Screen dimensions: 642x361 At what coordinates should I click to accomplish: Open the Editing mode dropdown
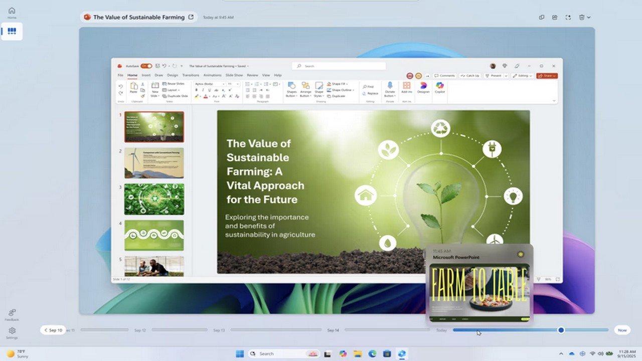(523, 76)
